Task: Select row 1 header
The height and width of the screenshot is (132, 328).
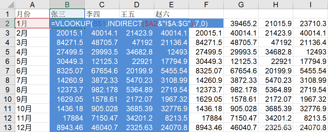Action: (x=8, y=14)
